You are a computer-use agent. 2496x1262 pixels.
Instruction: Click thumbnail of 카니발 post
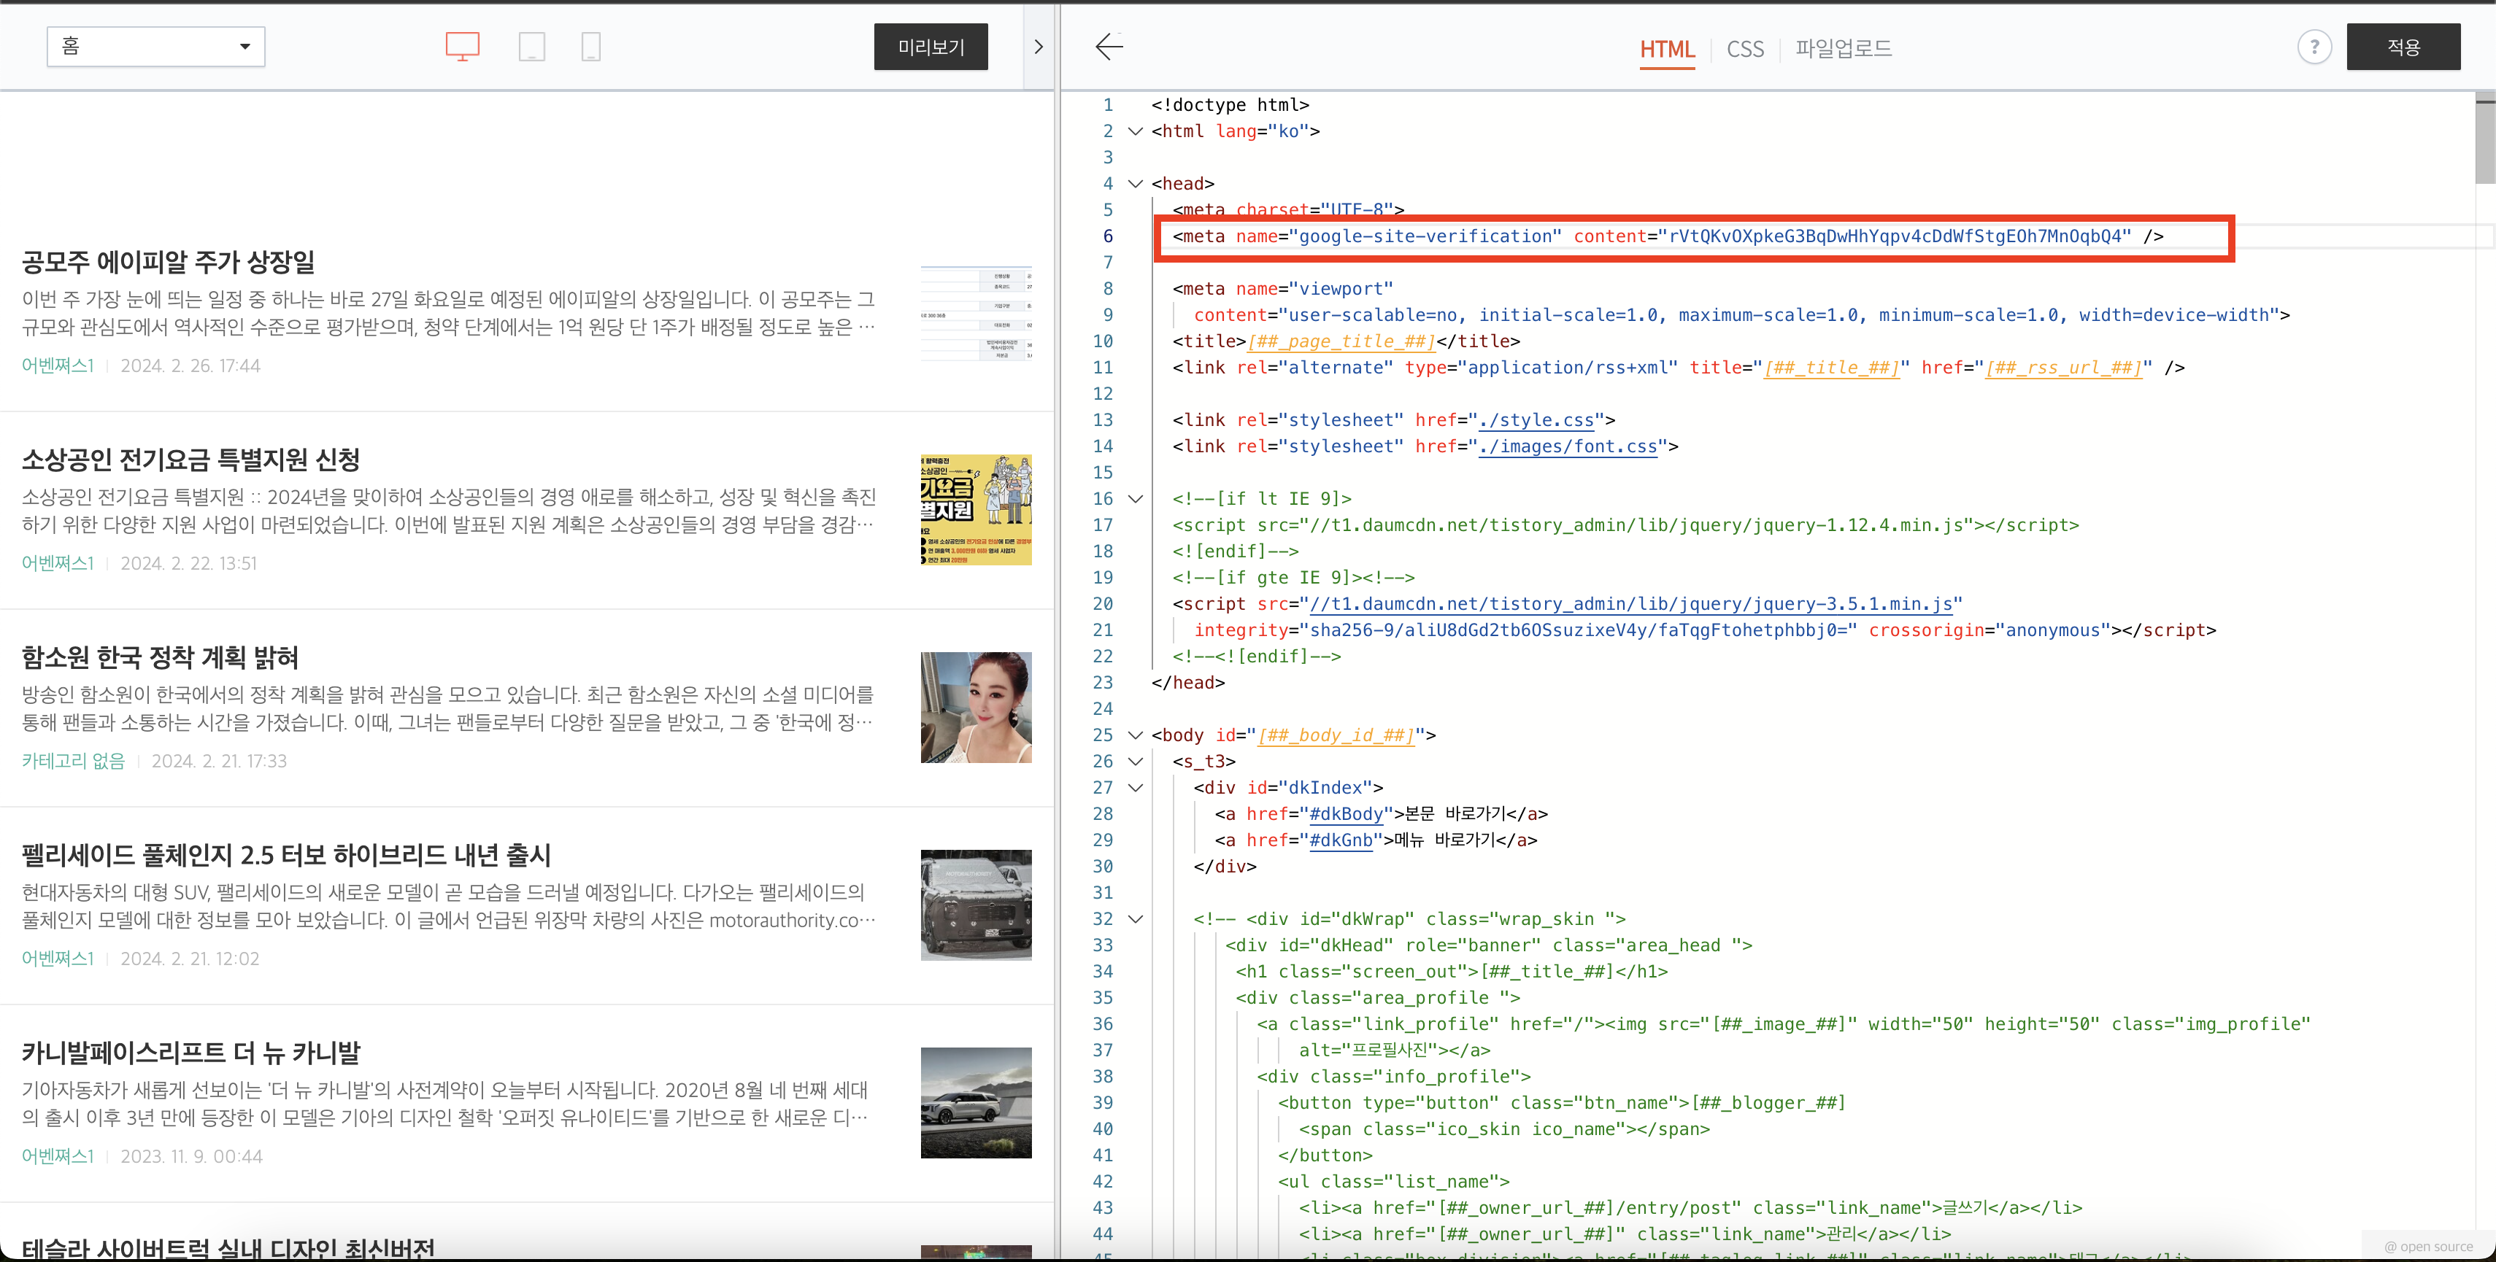click(976, 1102)
